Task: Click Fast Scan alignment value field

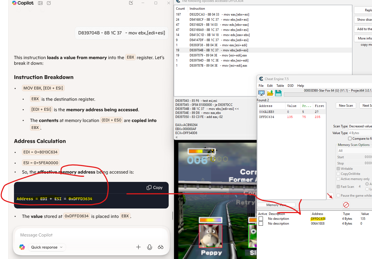Action: click(360, 186)
